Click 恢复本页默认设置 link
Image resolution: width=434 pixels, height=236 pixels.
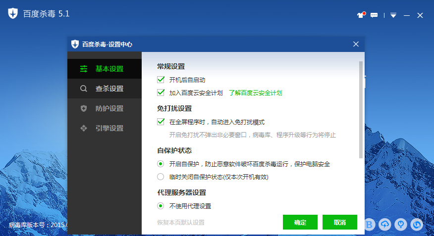pos(181,223)
